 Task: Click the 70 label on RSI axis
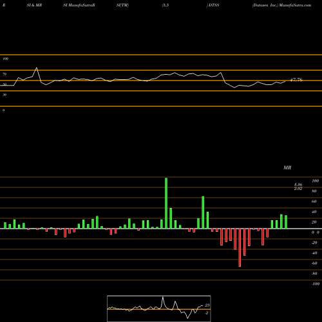[x=5, y=74]
